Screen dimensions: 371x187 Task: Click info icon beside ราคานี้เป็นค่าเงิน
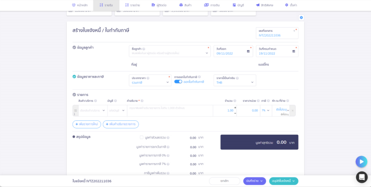(x=237, y=78)
